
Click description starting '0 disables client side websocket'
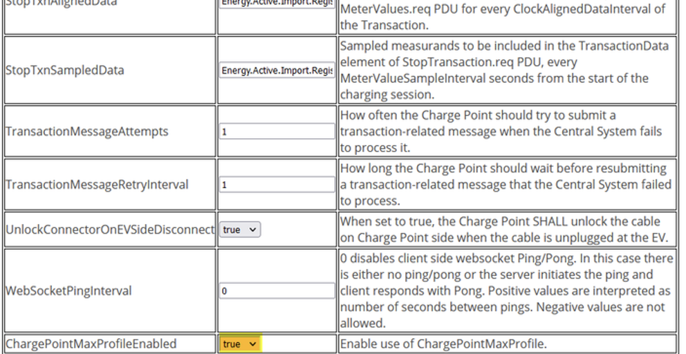(507, 291)
